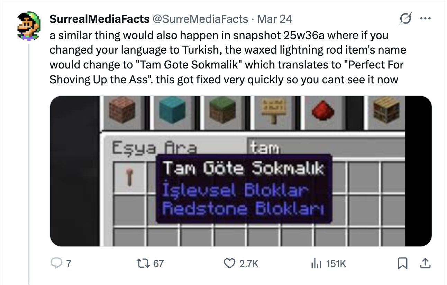The height and width of the screenshot is (285, 447).
Task: Like the tweet with heart icon
Action: pos(229,264)
